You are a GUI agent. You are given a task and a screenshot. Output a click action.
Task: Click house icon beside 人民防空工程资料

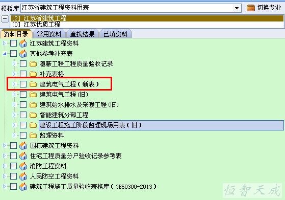(x=23, y=176)
